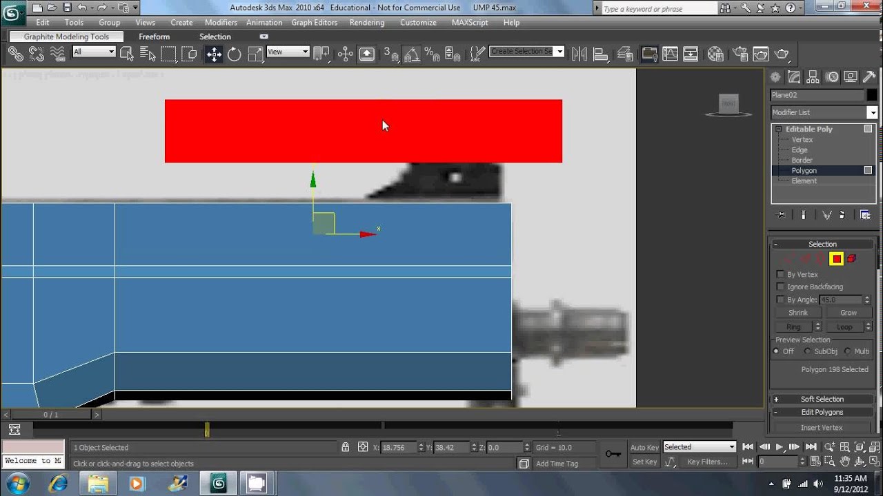The width and height of the screenshot is (883, 496).
Task: Click the Plane02 object name field
Action: [x=817, y=95]
